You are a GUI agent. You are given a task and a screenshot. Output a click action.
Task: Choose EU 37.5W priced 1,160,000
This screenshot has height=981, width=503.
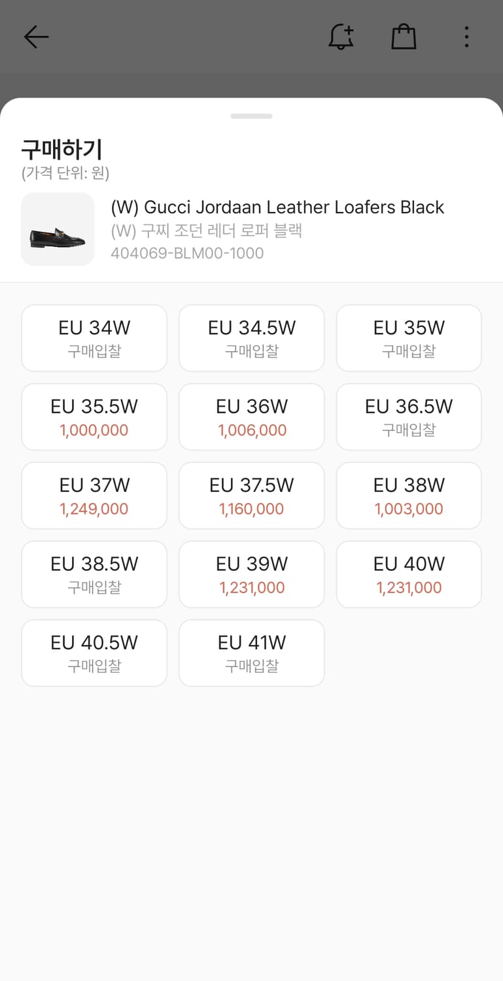click(x=252, y=496)
